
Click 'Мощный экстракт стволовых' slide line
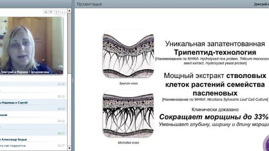coord(215,75)
